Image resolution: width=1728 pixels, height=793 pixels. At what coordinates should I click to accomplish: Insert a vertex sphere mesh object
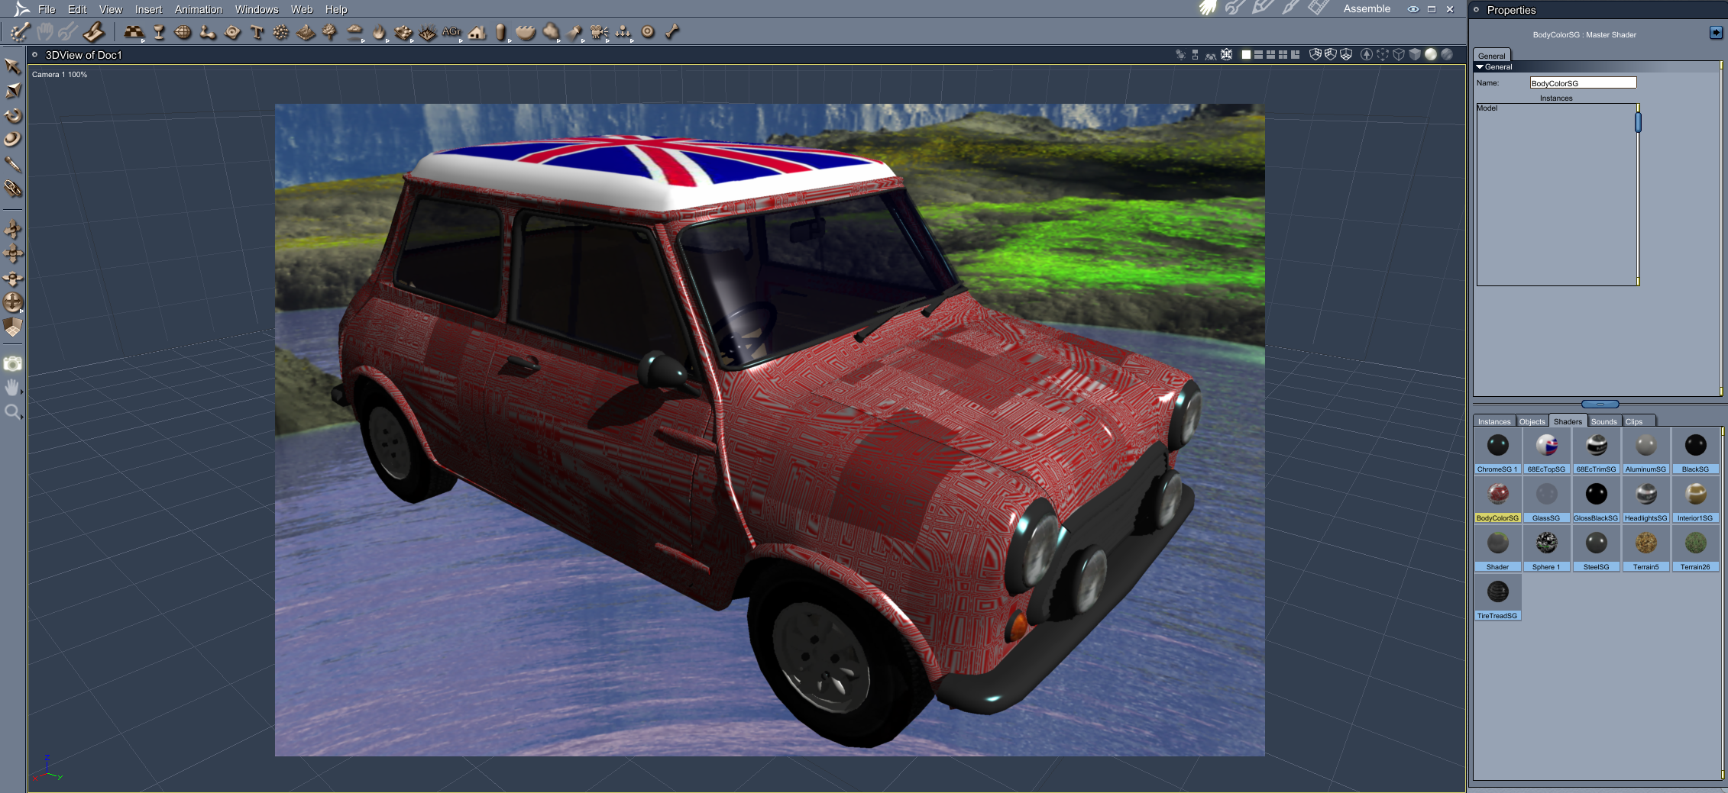click(183, 32)
